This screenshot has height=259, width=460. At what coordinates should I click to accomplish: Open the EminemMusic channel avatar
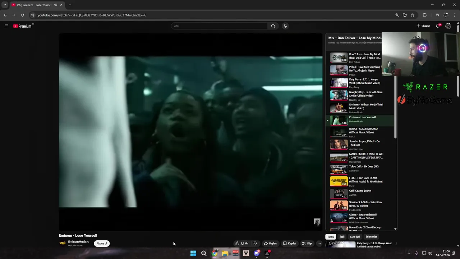[63, 244]
